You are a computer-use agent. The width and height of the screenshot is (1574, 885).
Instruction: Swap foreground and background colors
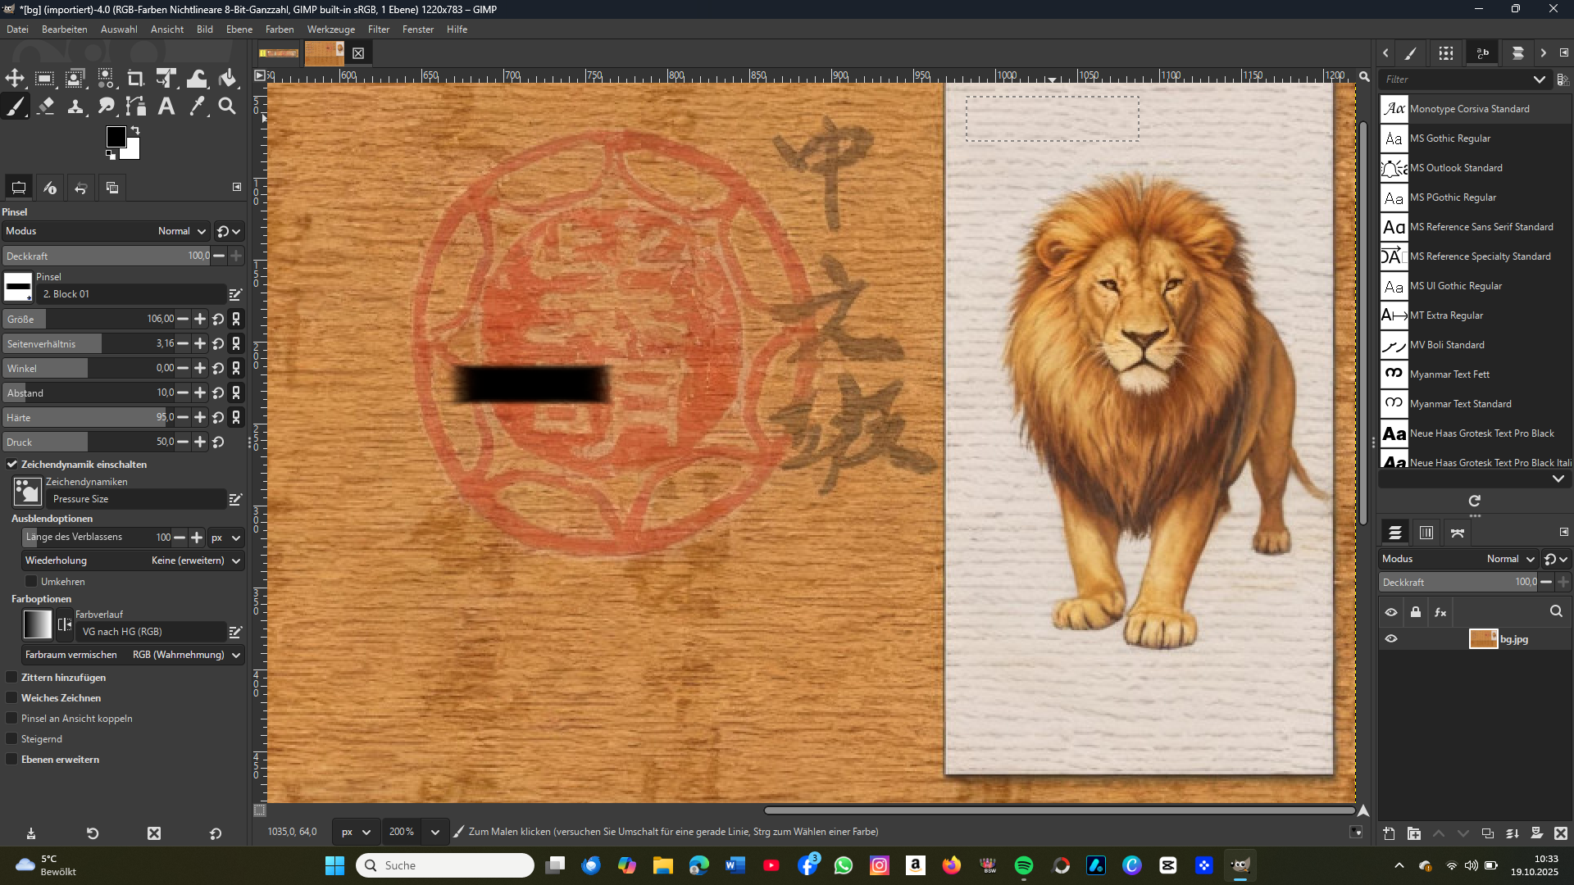pyautogui.click(x=135, y=130)
